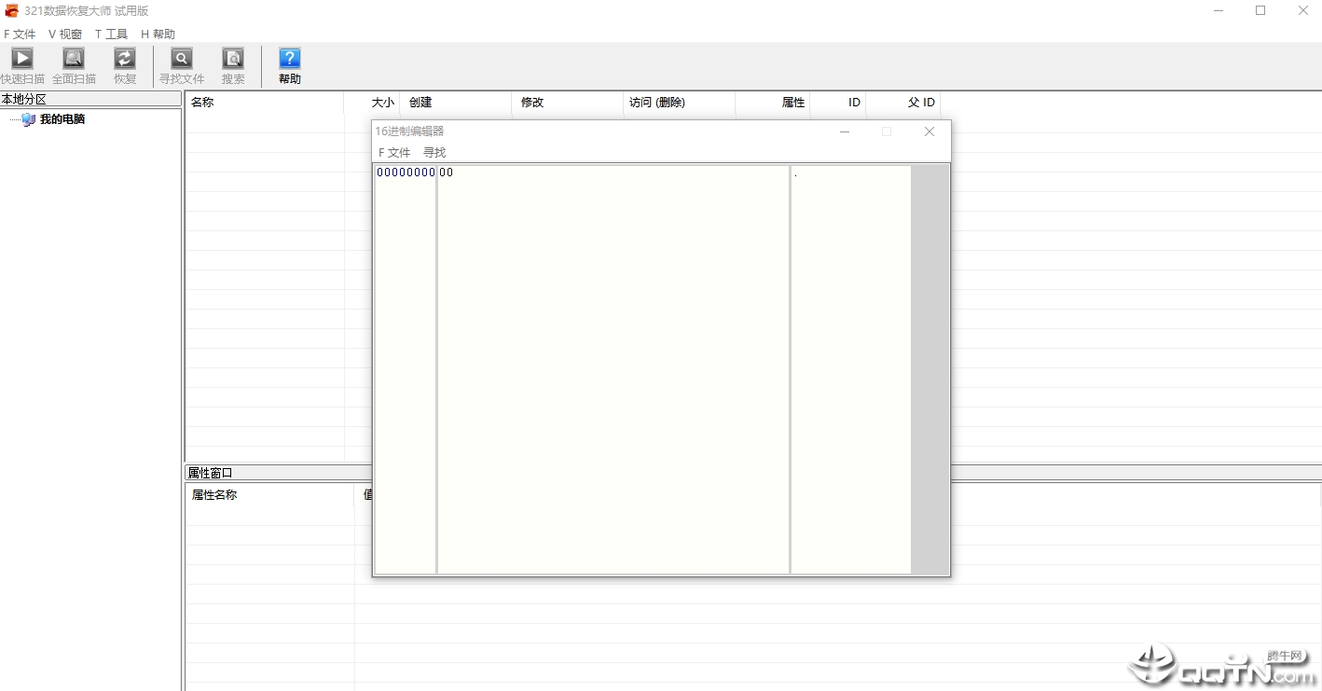Screen dimensions: 1322x691
Task: Maximize the main 321数据恢复大师 window
Action: tap(1260, 10)
